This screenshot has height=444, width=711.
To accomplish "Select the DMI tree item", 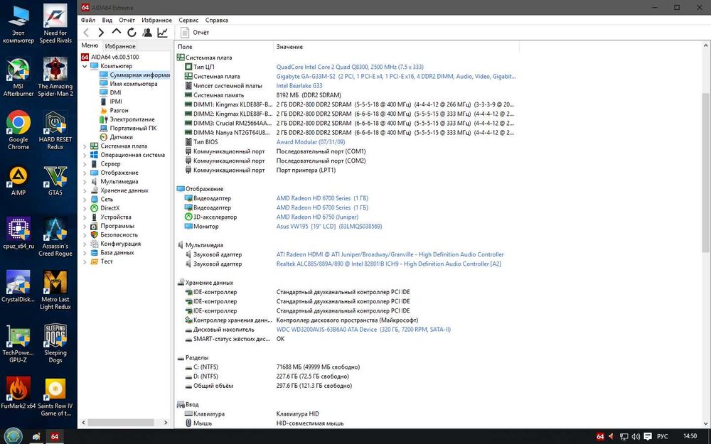I will click(110, 92).
